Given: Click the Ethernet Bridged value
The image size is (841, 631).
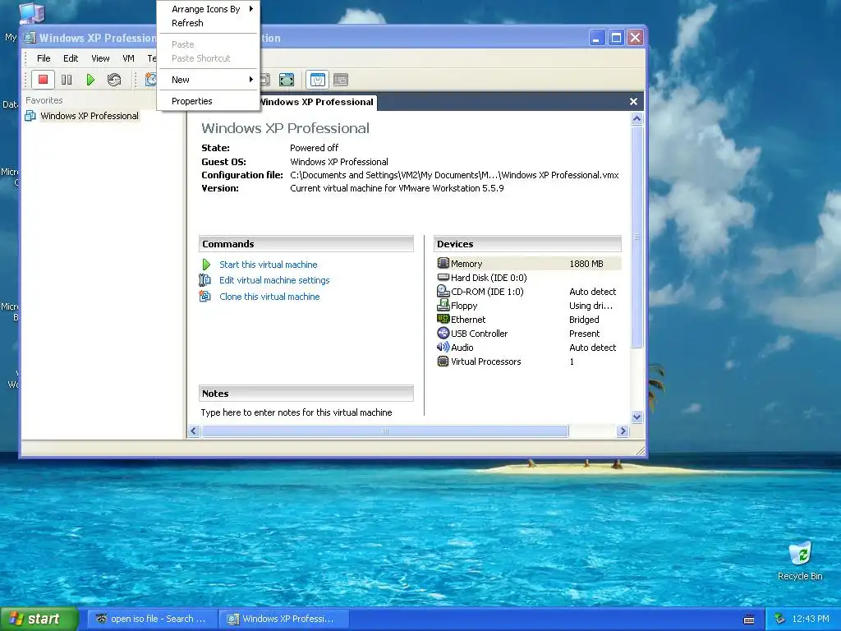Looking at the screenshot, I should pos(584,320).
